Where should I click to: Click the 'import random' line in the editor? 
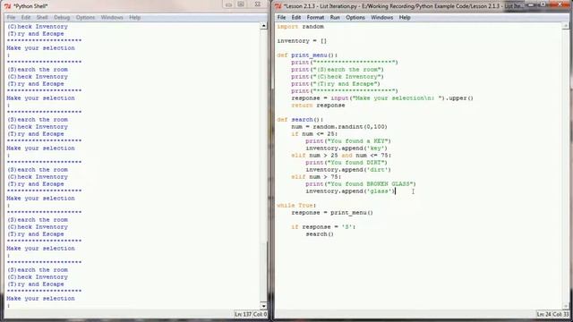tap(301, 27)
